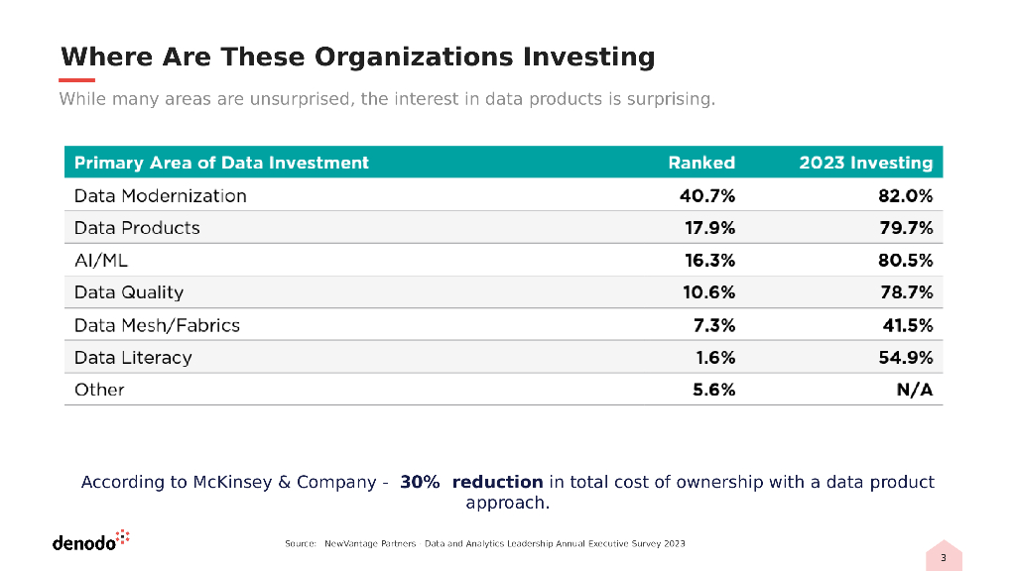Click the Data Quality row label

pos(129,292)
